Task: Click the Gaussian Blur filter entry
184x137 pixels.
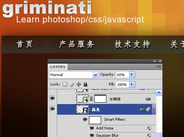Action: point(107,135)
